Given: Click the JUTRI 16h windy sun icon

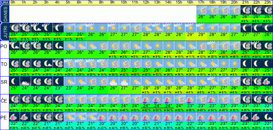Looking at the screenshot, I should [x=191, y=28].
